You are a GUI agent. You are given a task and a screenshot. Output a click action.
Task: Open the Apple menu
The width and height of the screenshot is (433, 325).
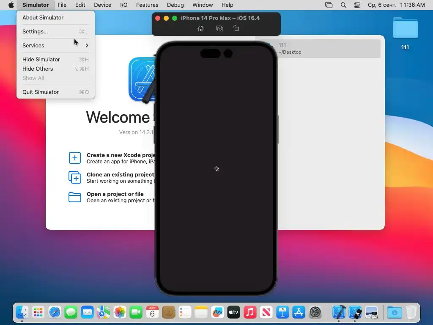coord(11,5)
